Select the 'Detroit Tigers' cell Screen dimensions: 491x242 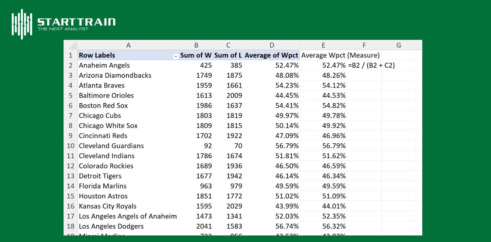click(128, 176)
